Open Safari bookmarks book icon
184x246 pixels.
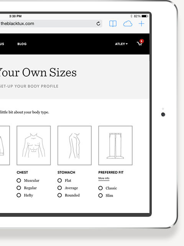[113, 24]
